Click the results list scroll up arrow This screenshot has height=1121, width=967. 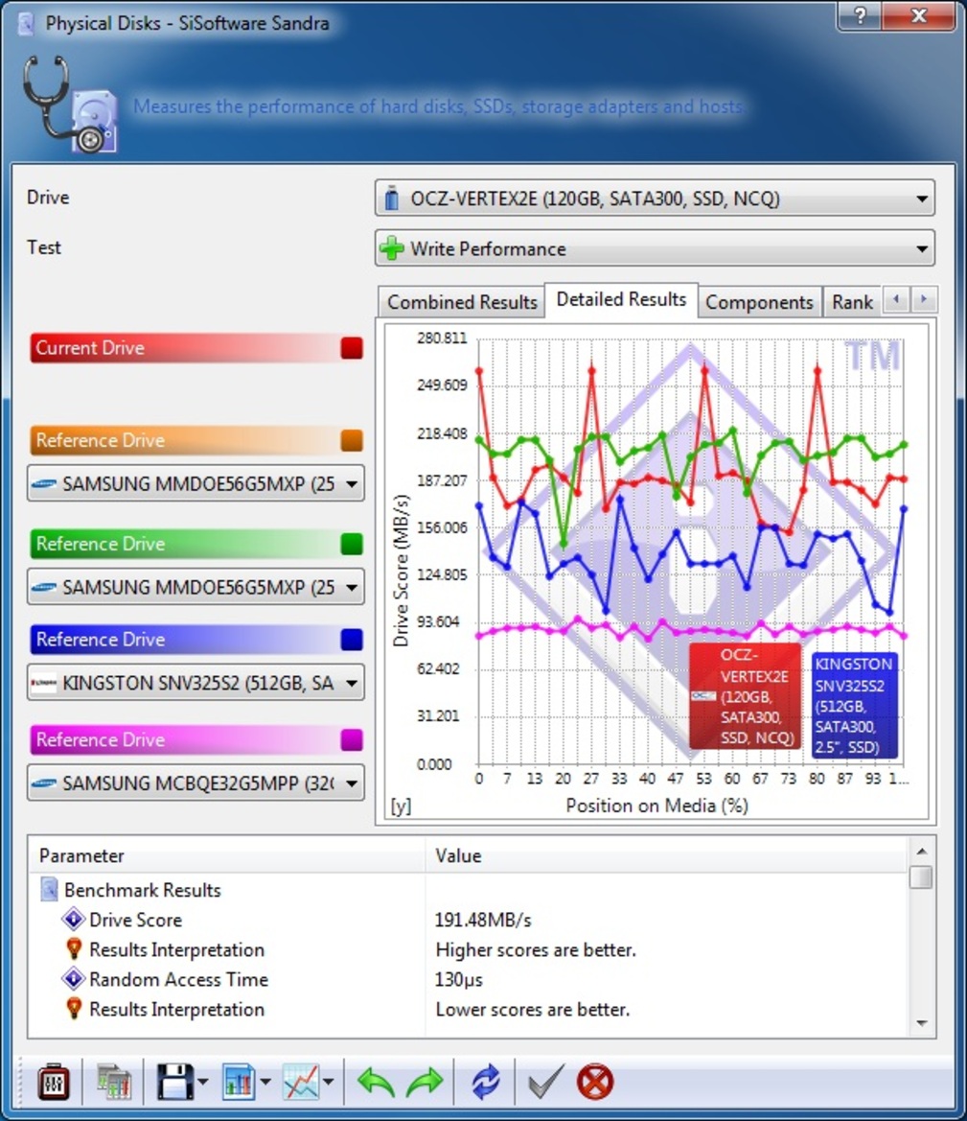(921, 851)
